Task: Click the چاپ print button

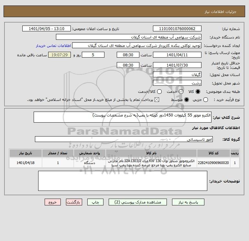Action: 95,202
